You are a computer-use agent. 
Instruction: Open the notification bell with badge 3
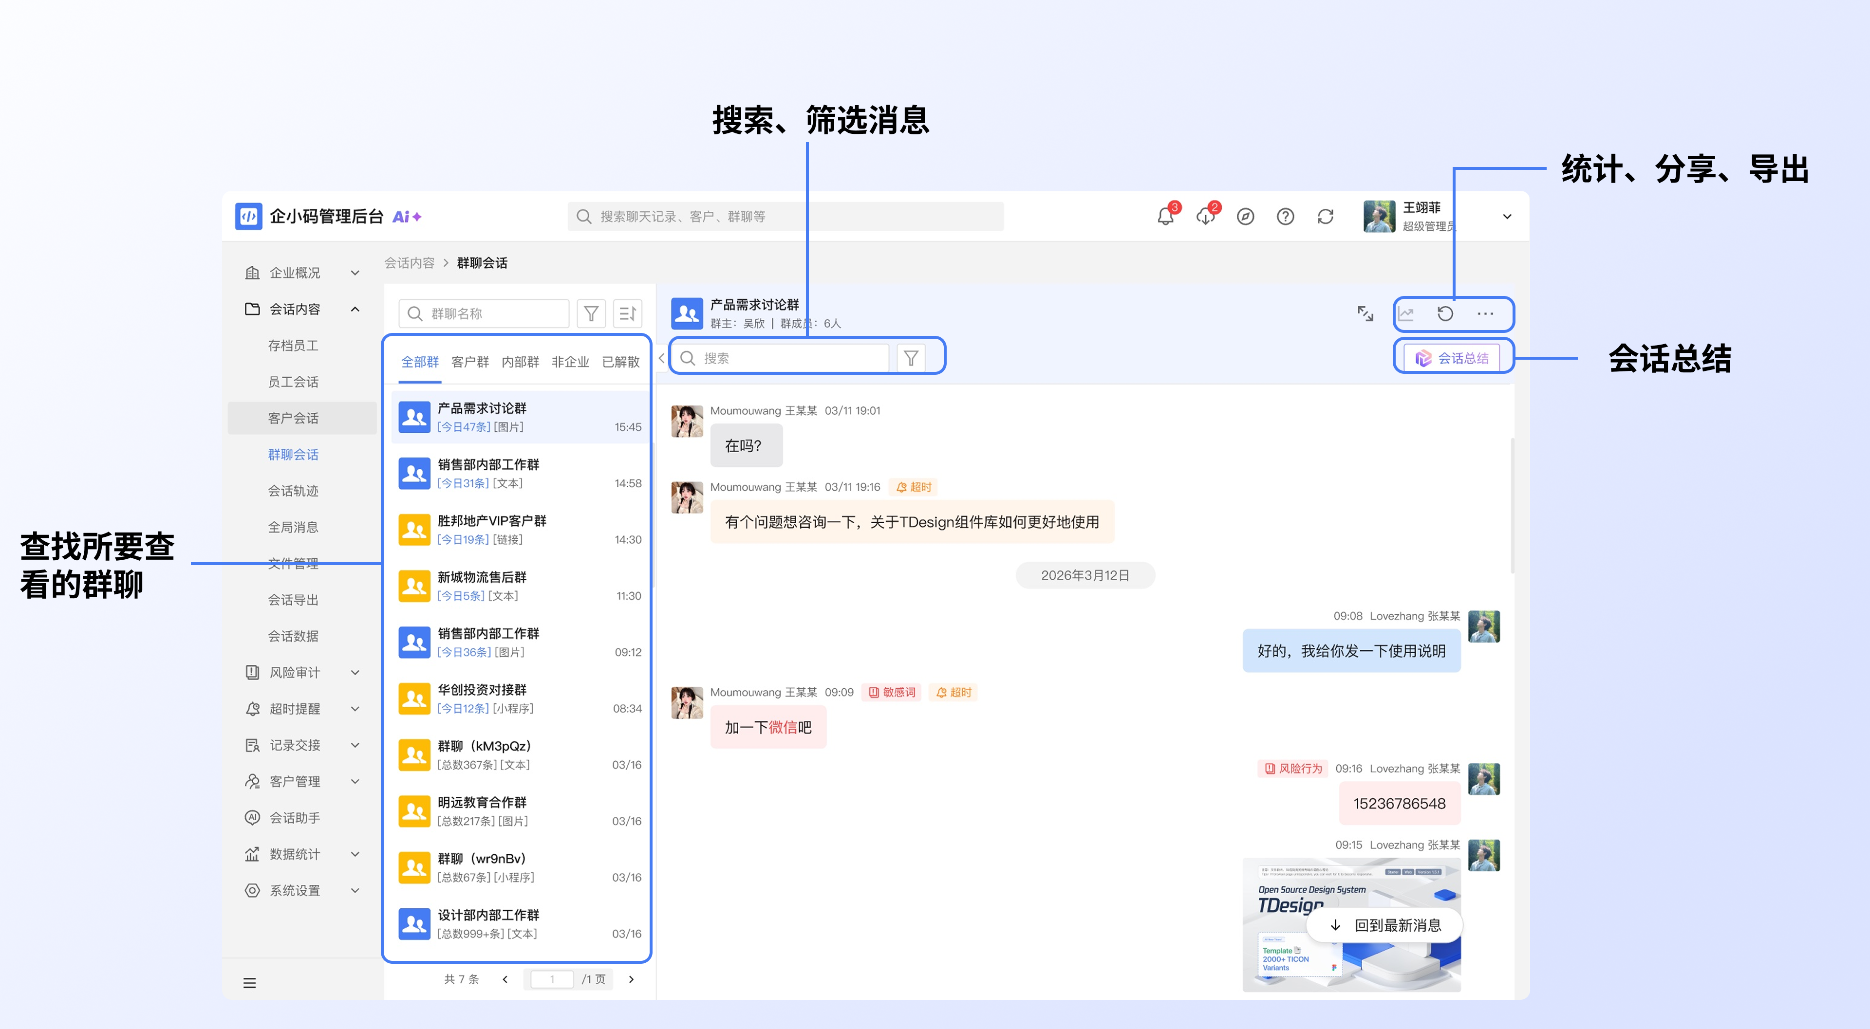(1165, 216)
